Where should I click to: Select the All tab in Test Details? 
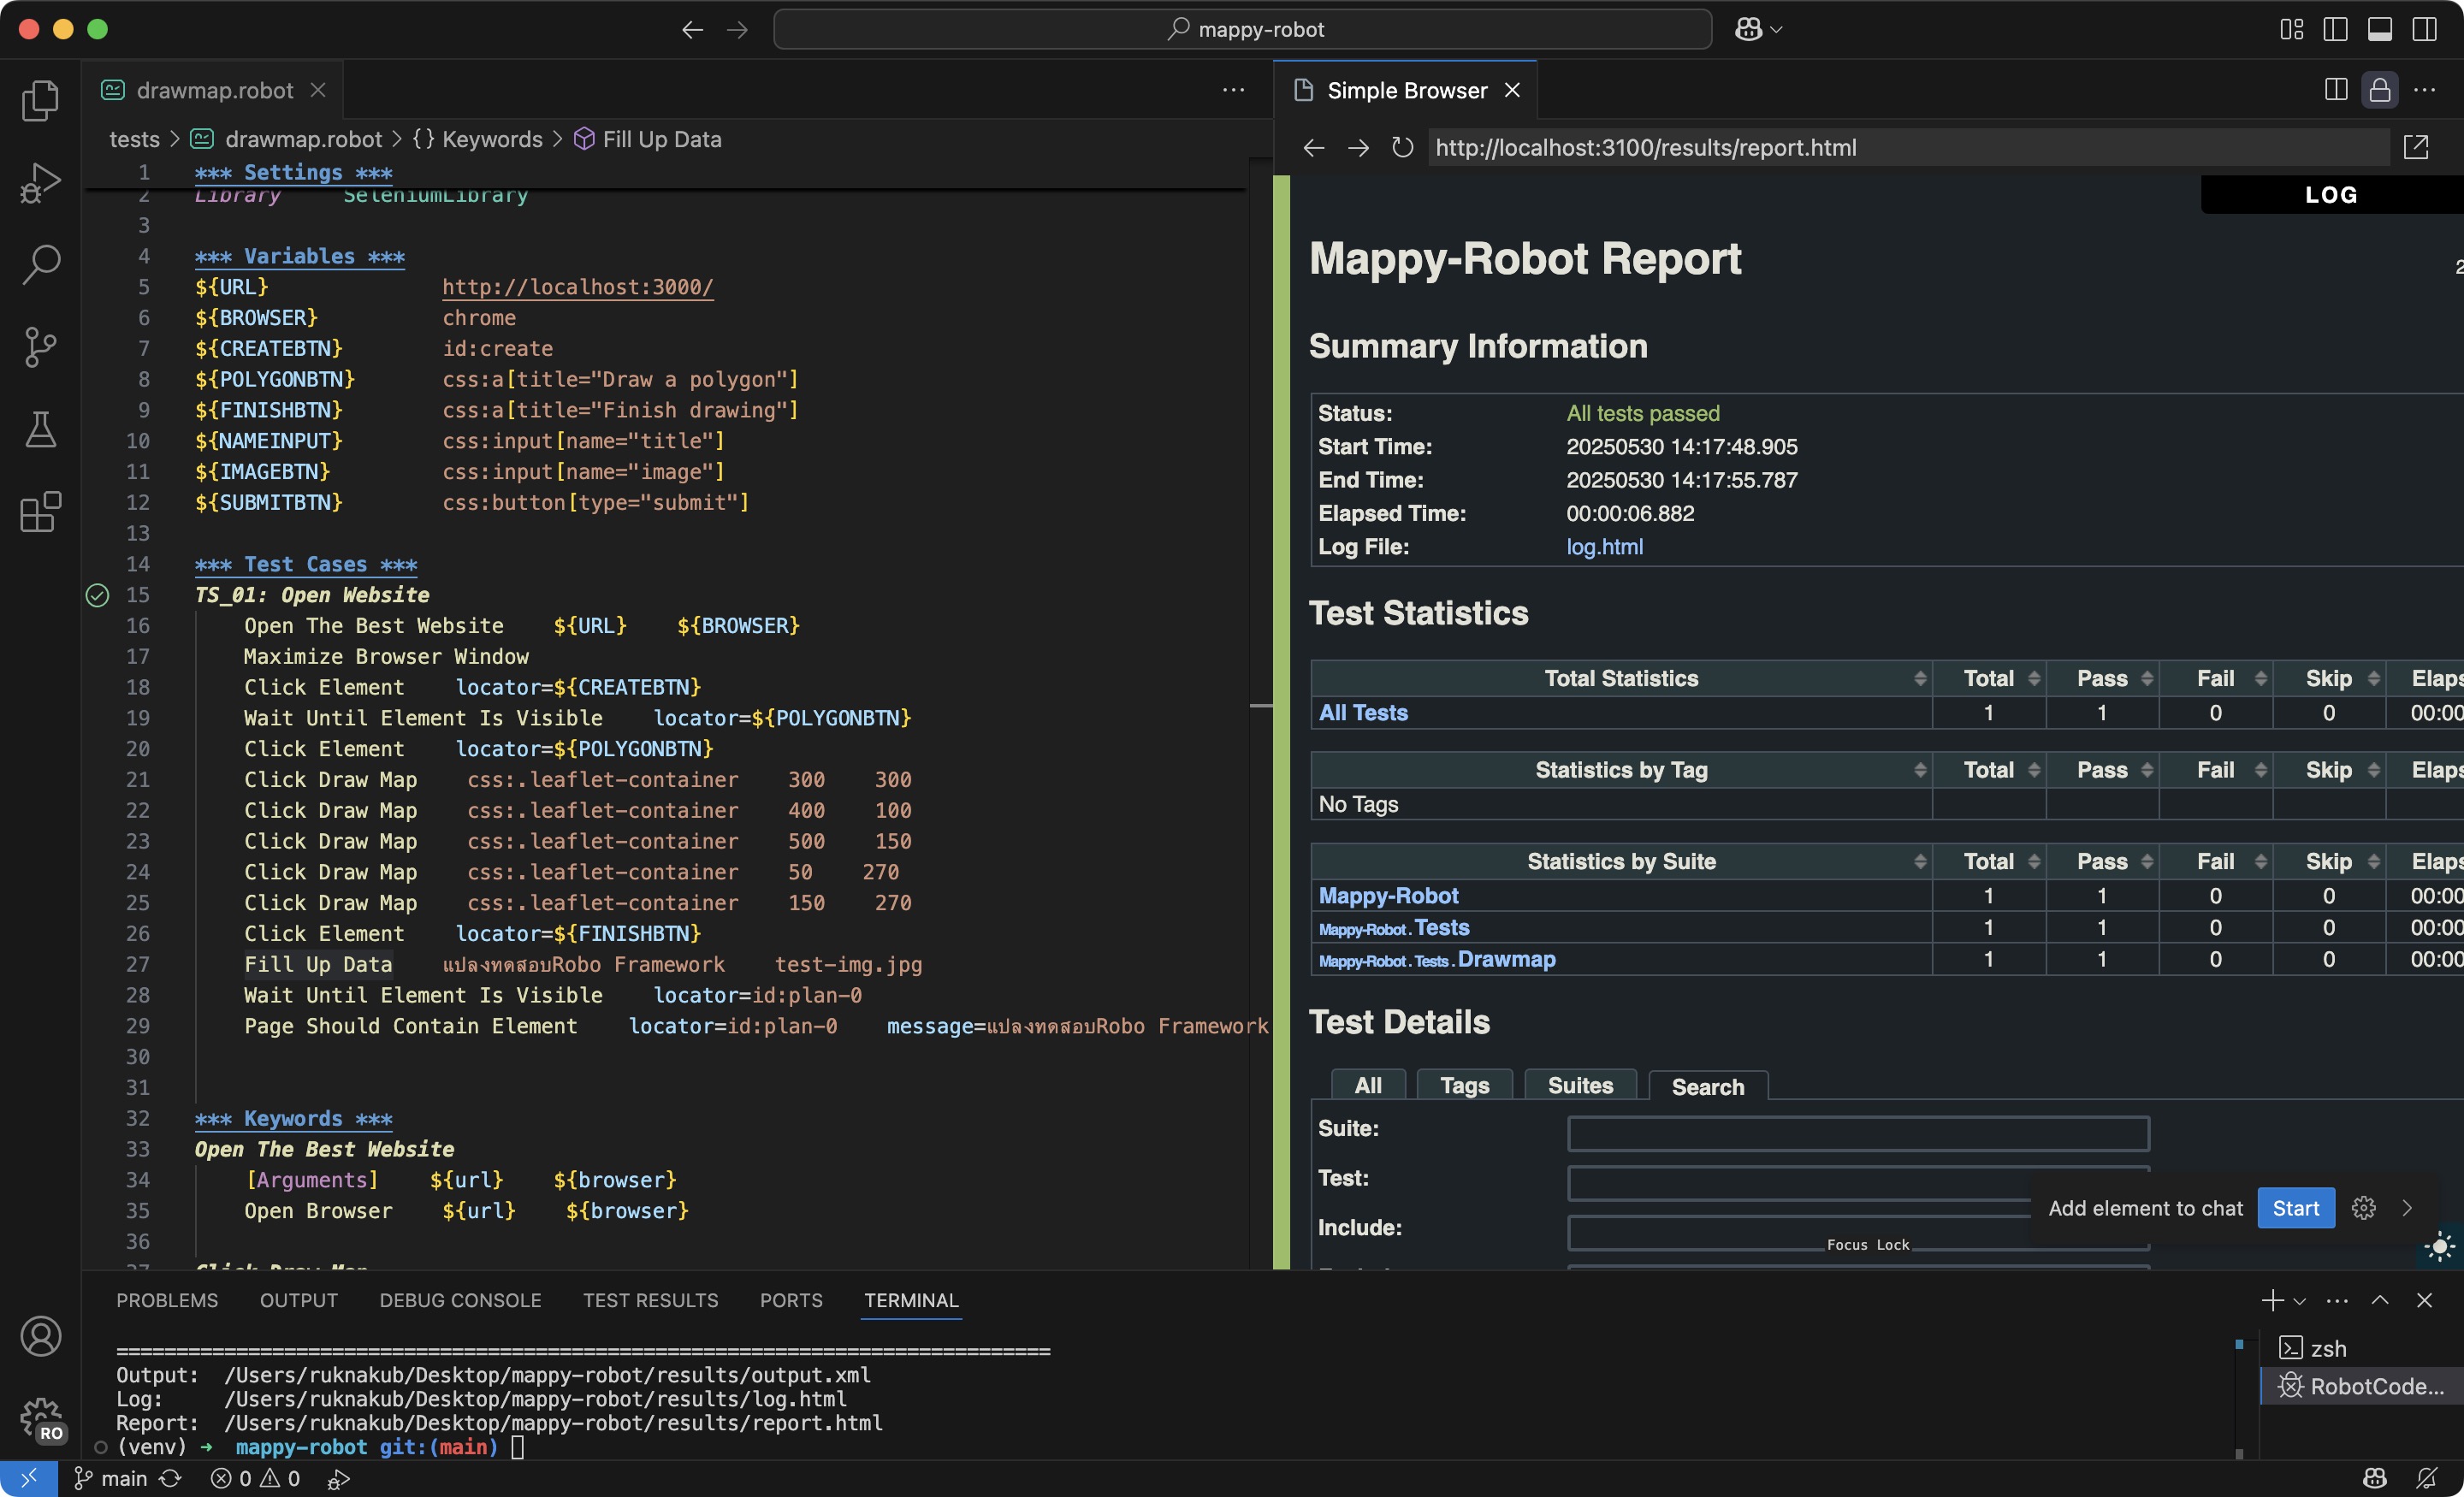click(1368, 1086)
